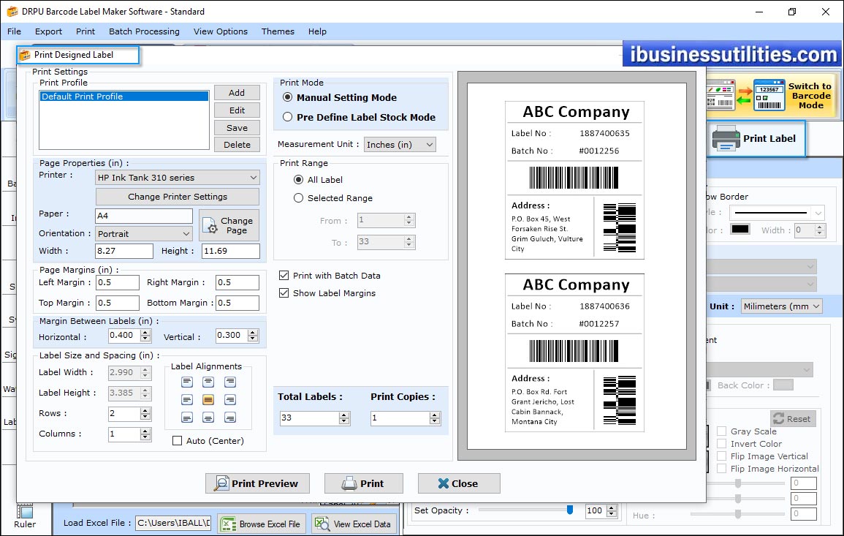
Task: Open the Printer dropdown
Action: click(178, 178)
